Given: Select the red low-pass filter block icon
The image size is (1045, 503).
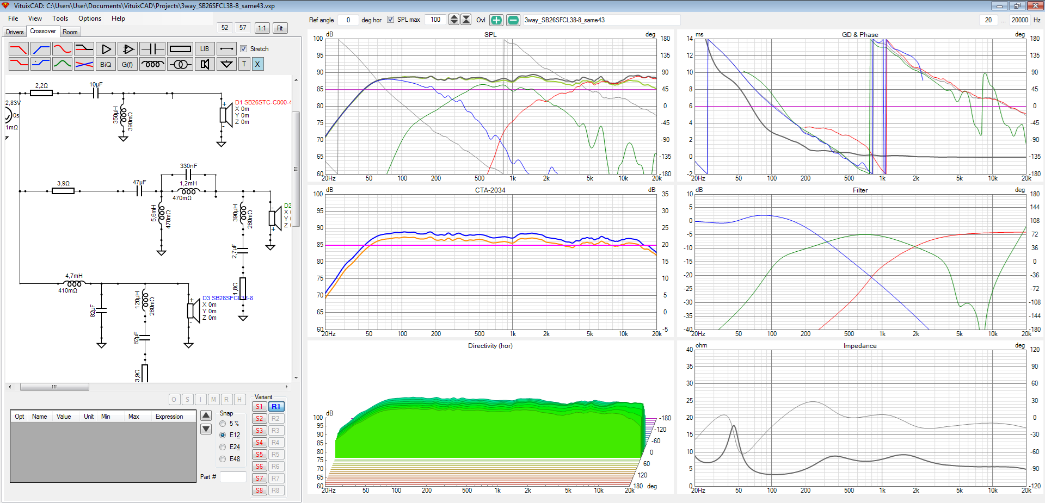Looking at the screenshot, I should coord(19,49).
